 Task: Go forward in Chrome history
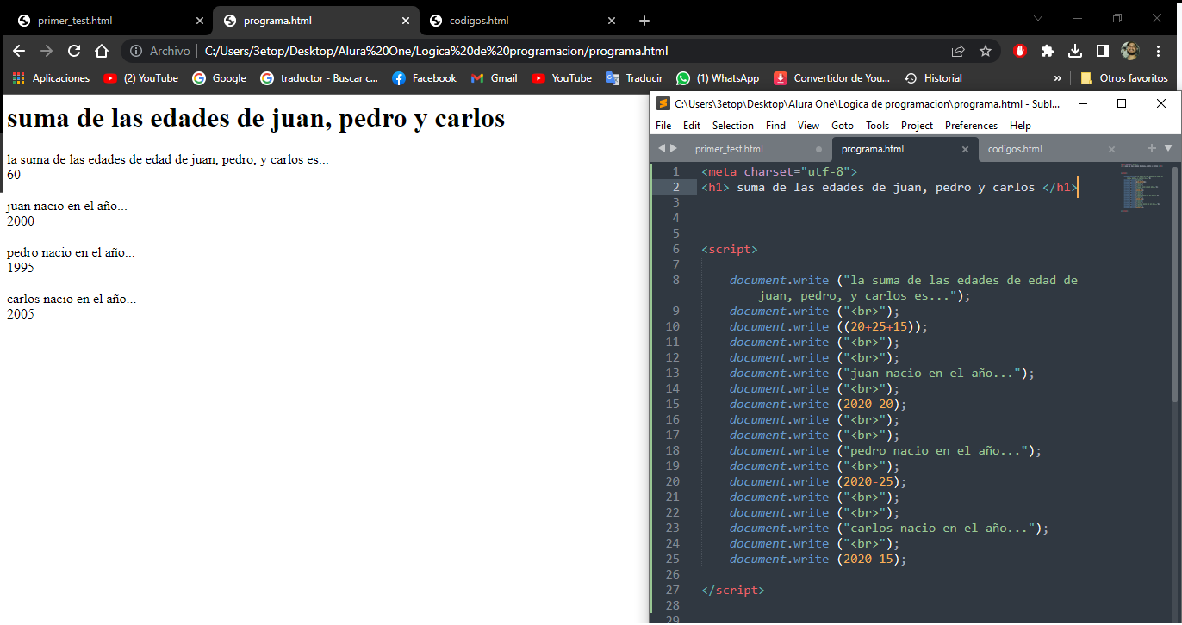[47, 51]
